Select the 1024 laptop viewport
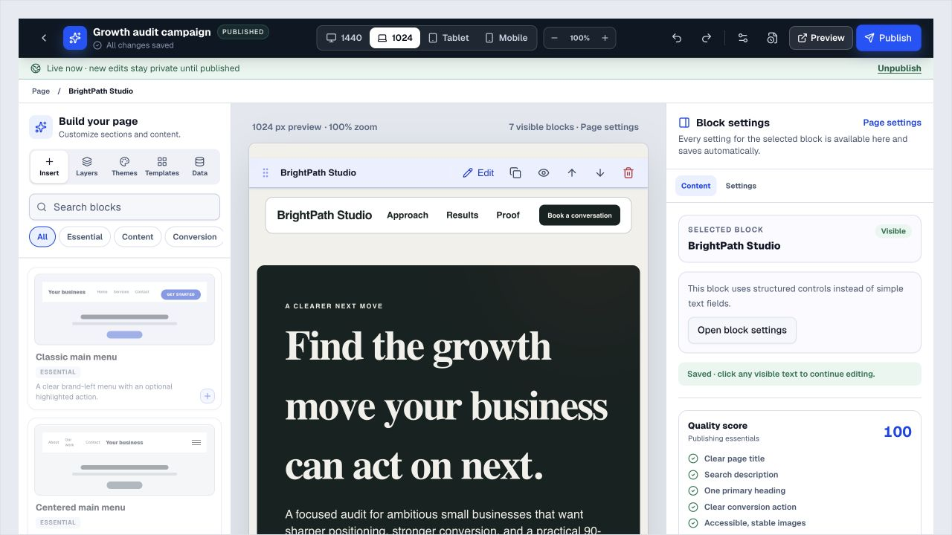The height and width of the screenshot is (535, 952). (x=395, y=38)
